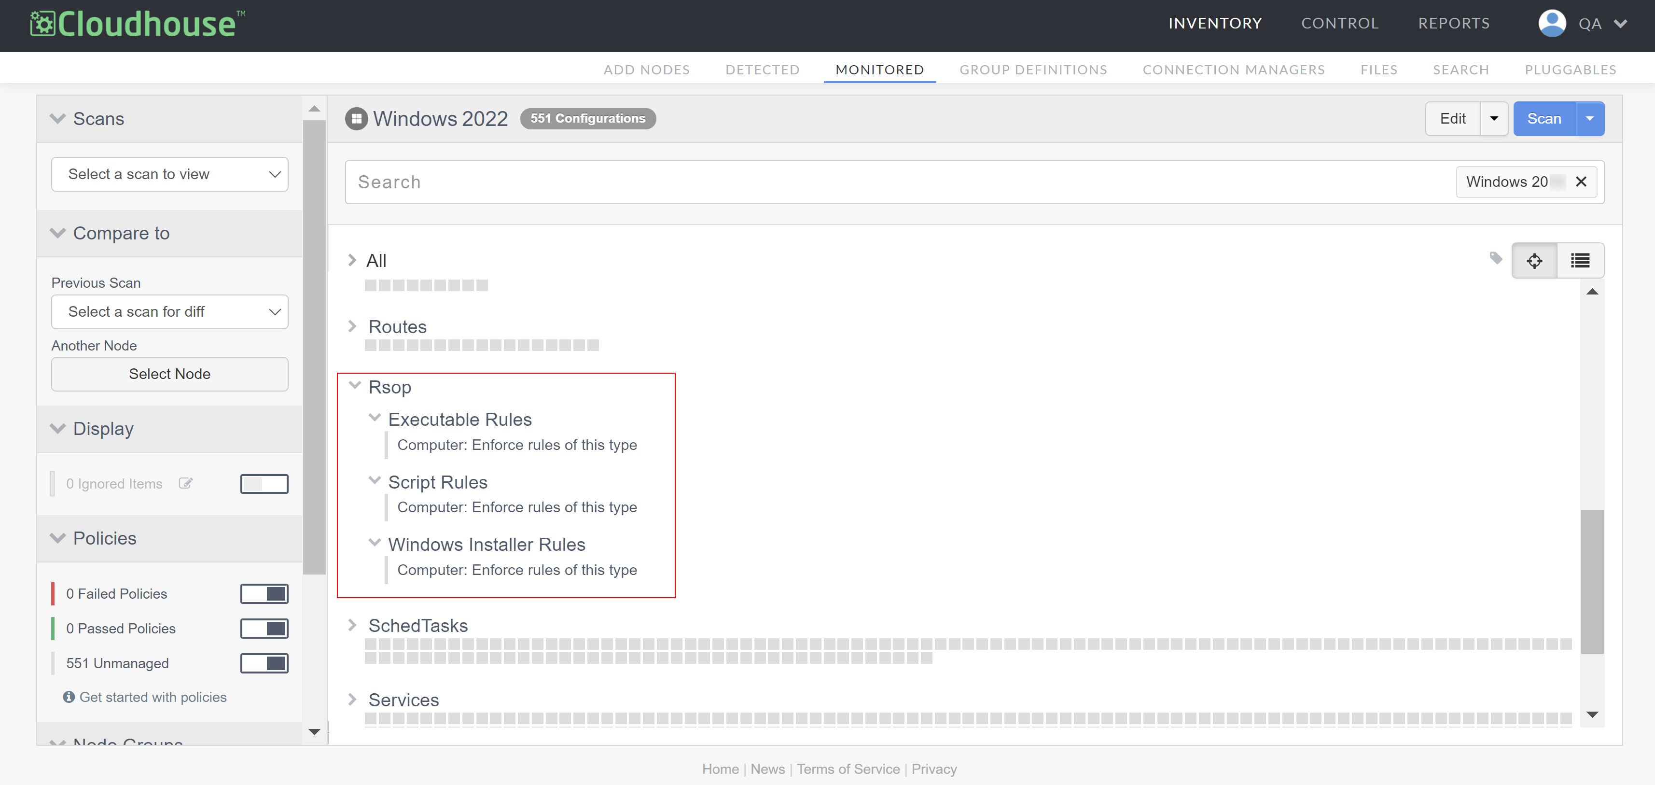Open the Home footer link
Viewport: 1655px width, 785px height.
[720, 769]
